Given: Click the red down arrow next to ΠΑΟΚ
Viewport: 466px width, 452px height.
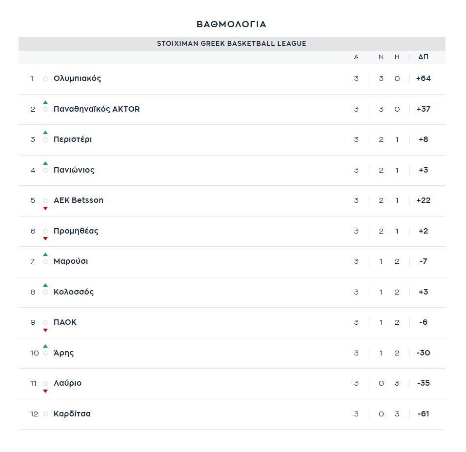Looking at the screenshot, I should (x=45, y=330).
